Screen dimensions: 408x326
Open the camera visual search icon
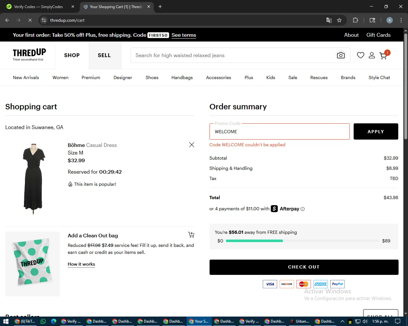click(341, 55)
